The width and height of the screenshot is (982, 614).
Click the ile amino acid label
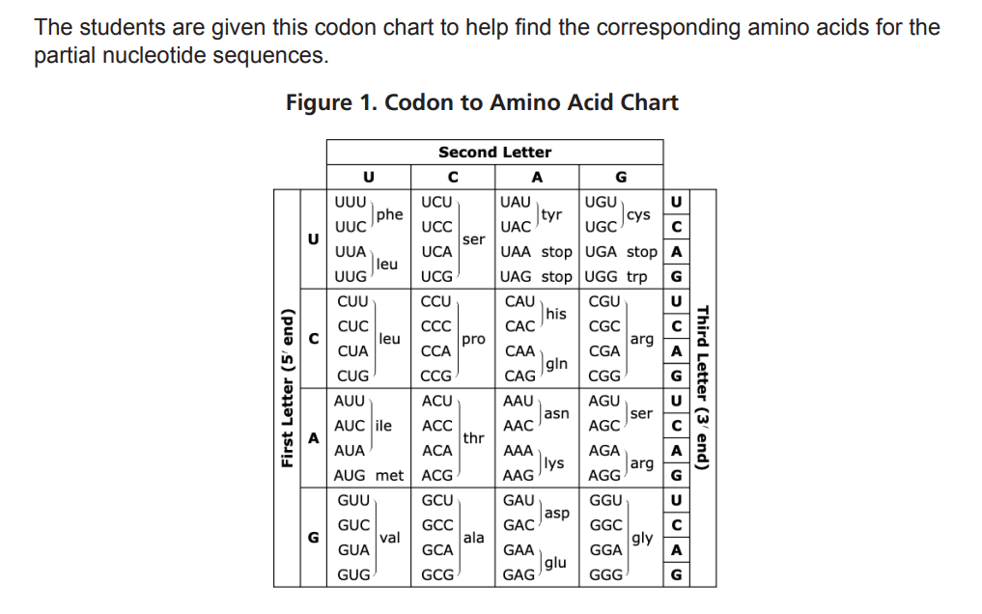click(383, 426)
